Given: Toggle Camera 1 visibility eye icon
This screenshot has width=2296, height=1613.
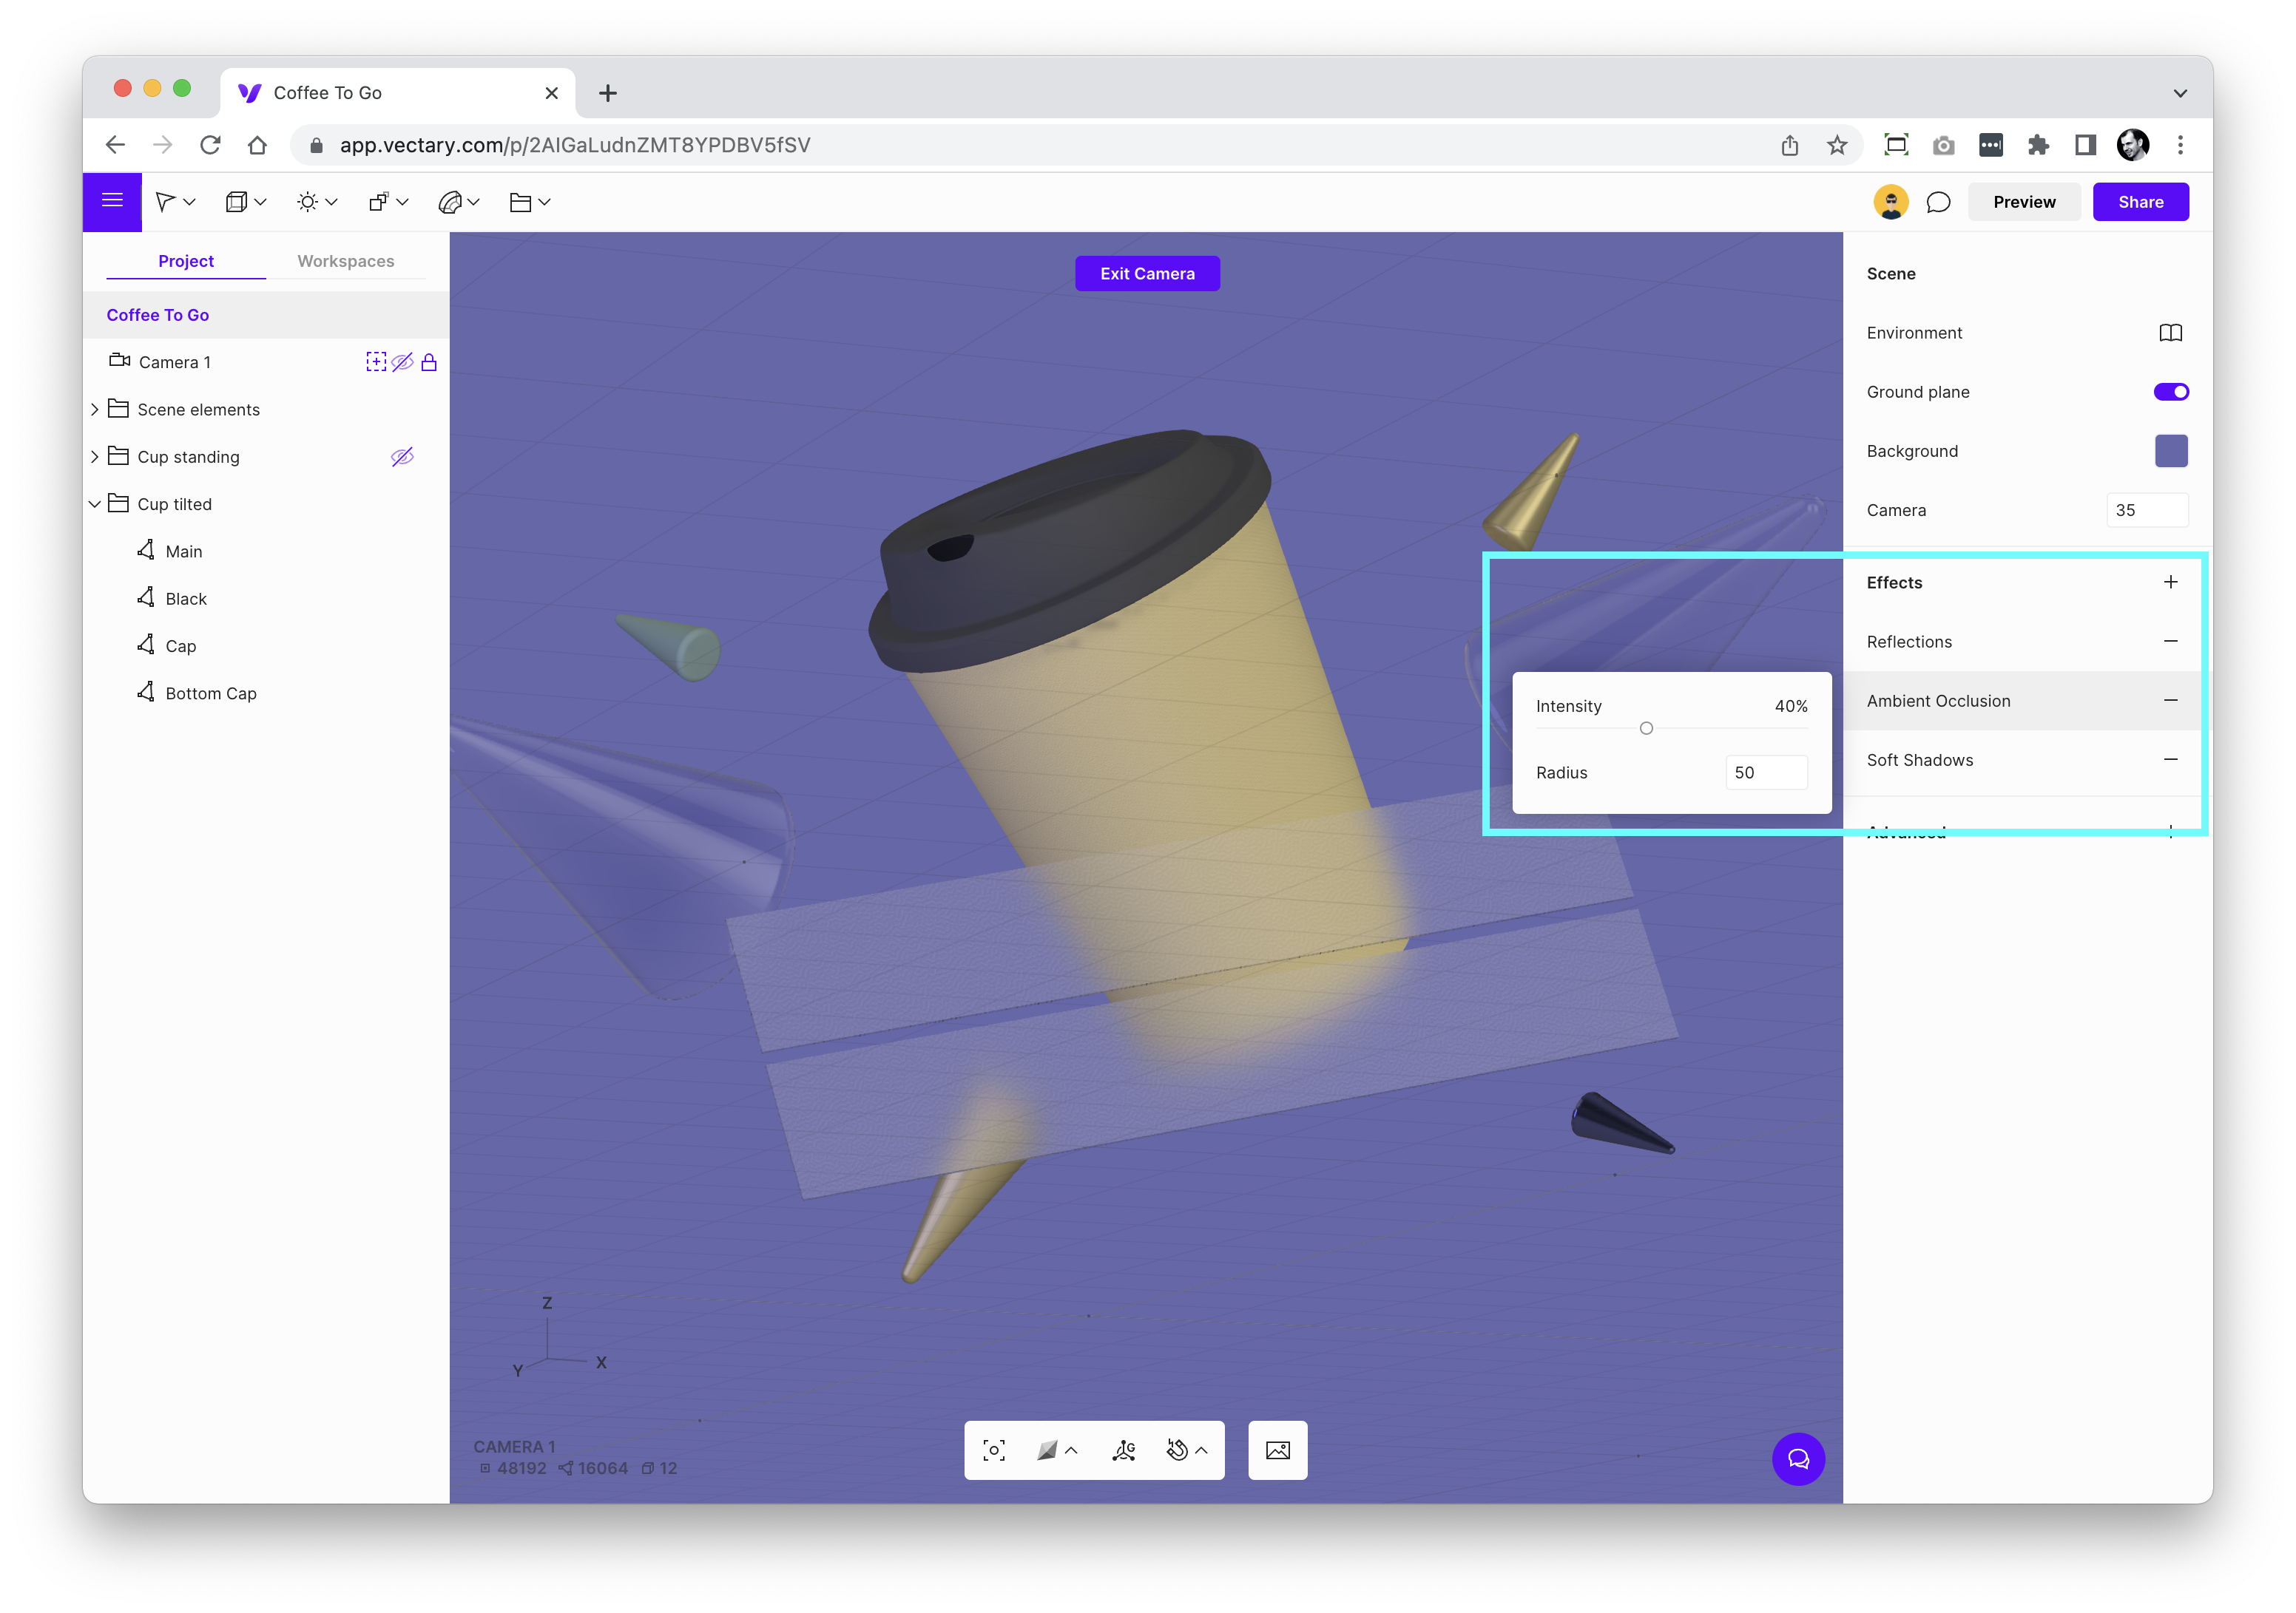Looking at the screenshot, I should point(402,361).
